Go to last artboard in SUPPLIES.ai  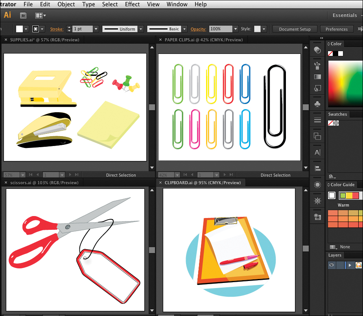click(77, 175)
